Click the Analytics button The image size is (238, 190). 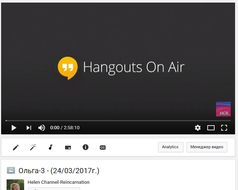(170, 147)
